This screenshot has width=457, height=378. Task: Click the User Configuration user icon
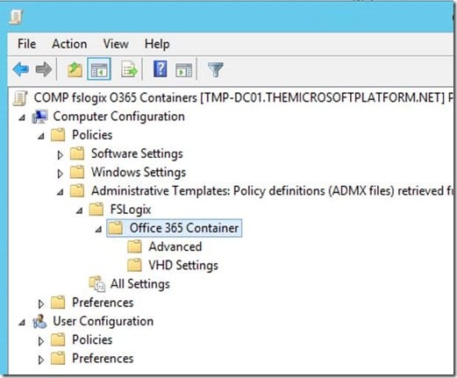tap(39, 322)
